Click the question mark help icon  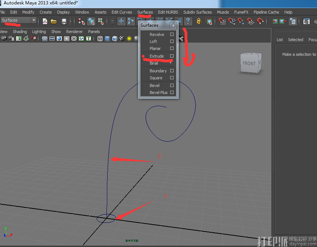coord(188,21)
